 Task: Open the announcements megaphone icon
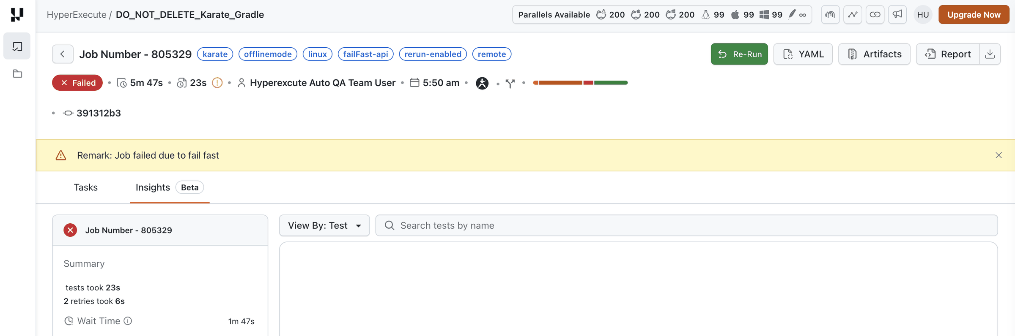[x=897, y=15]
